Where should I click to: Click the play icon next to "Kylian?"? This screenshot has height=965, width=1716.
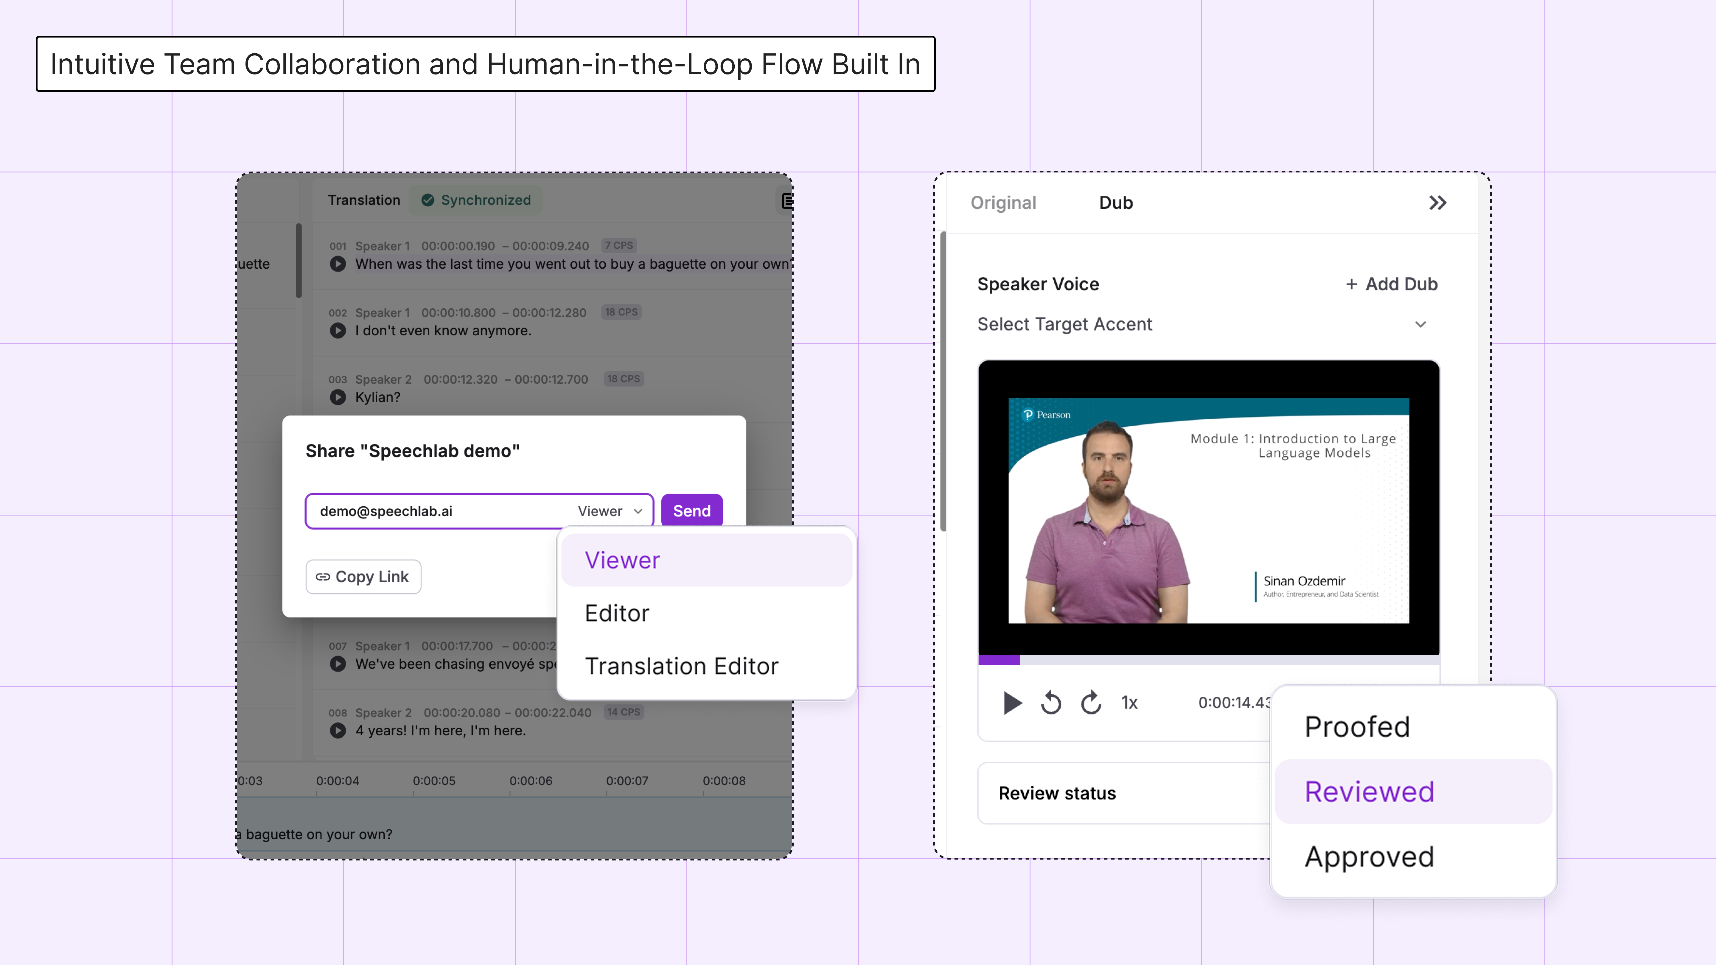point(338,397)
